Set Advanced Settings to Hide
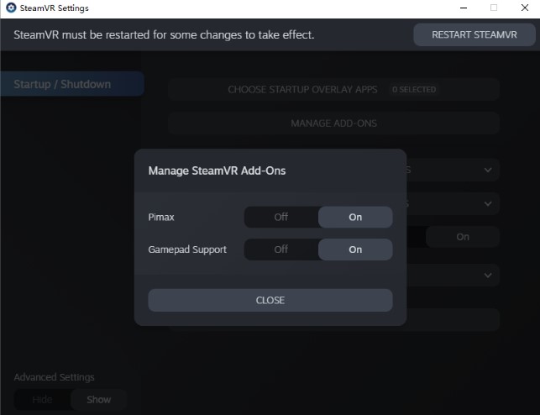 tap(42, 400)
